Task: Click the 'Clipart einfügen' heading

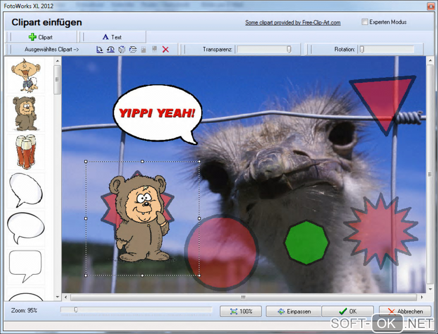Action: [47, 22]
